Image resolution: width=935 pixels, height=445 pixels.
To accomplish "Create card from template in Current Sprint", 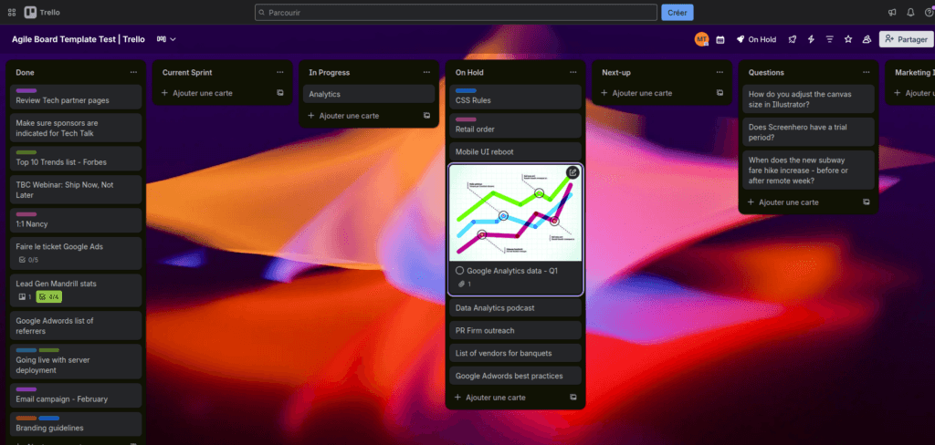I will (280, 93).
